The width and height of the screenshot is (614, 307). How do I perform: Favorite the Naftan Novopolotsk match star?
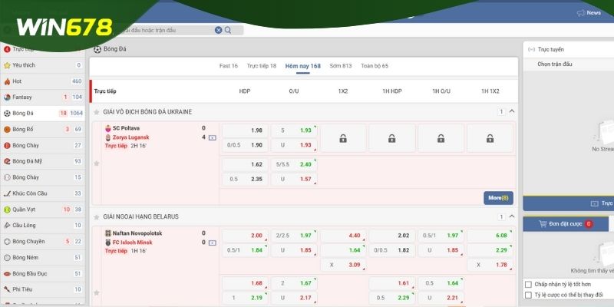coord(96,267)
